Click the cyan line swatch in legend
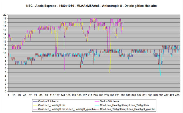The image size is (183, 113). click(x=97, y=105)
